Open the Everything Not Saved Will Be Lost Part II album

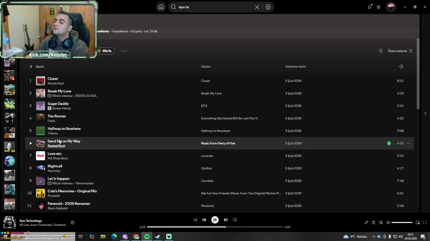tap(229, 118)
